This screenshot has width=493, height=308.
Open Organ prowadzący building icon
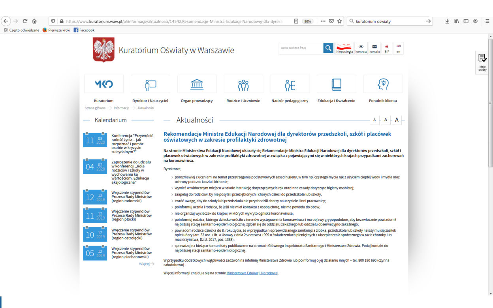point(197,84)
